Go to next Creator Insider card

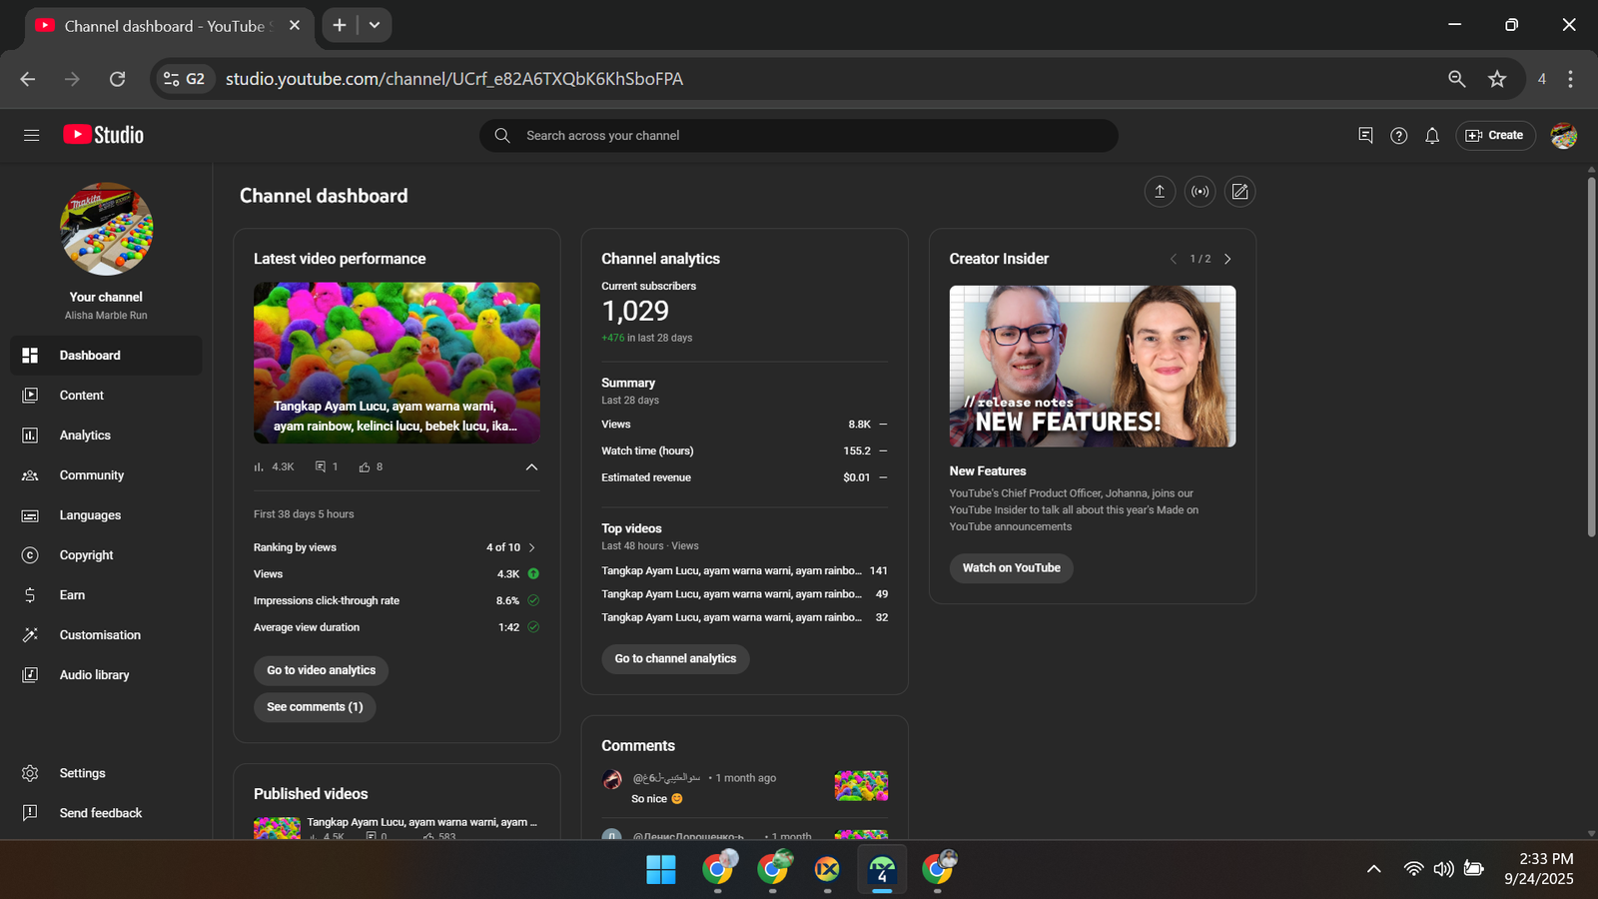[x=1227, y=259]
